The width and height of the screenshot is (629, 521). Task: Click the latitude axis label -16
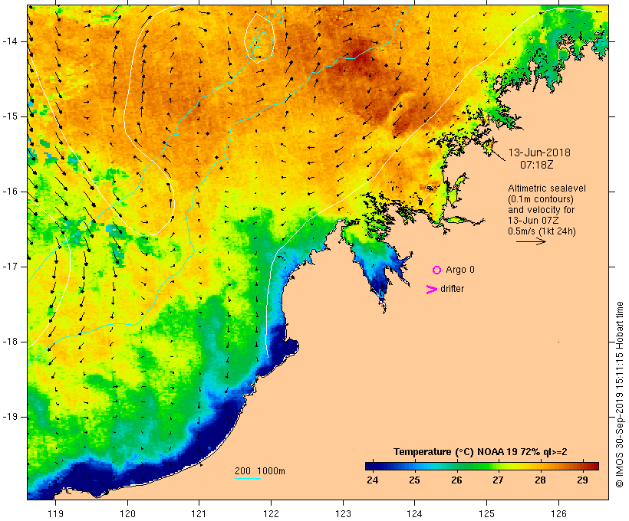click(10, 192)
